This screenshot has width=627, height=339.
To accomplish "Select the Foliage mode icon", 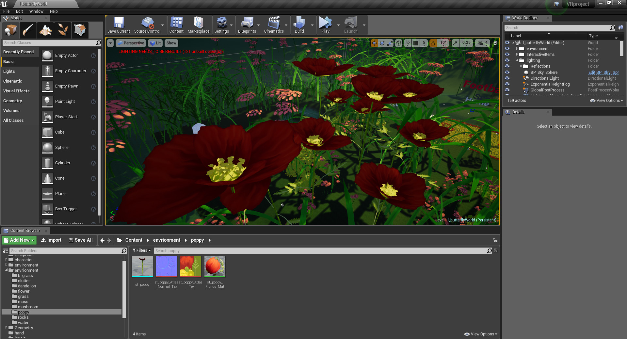I will [x=63, y=30].
